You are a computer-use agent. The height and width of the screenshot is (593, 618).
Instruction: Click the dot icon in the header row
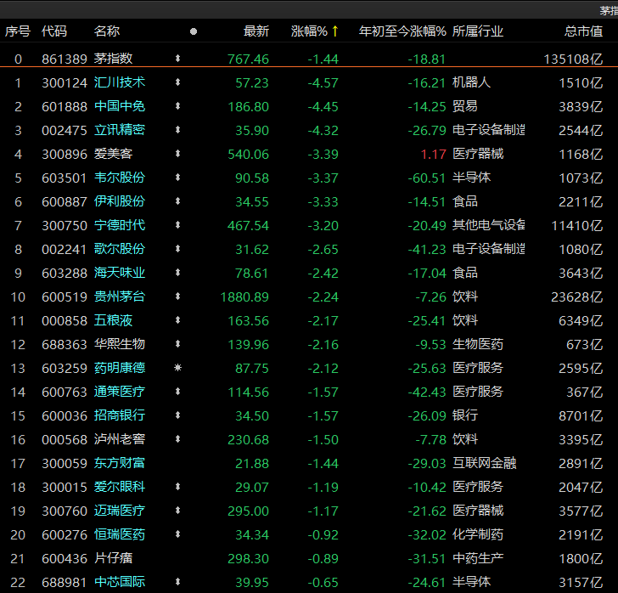pos(194,31)
